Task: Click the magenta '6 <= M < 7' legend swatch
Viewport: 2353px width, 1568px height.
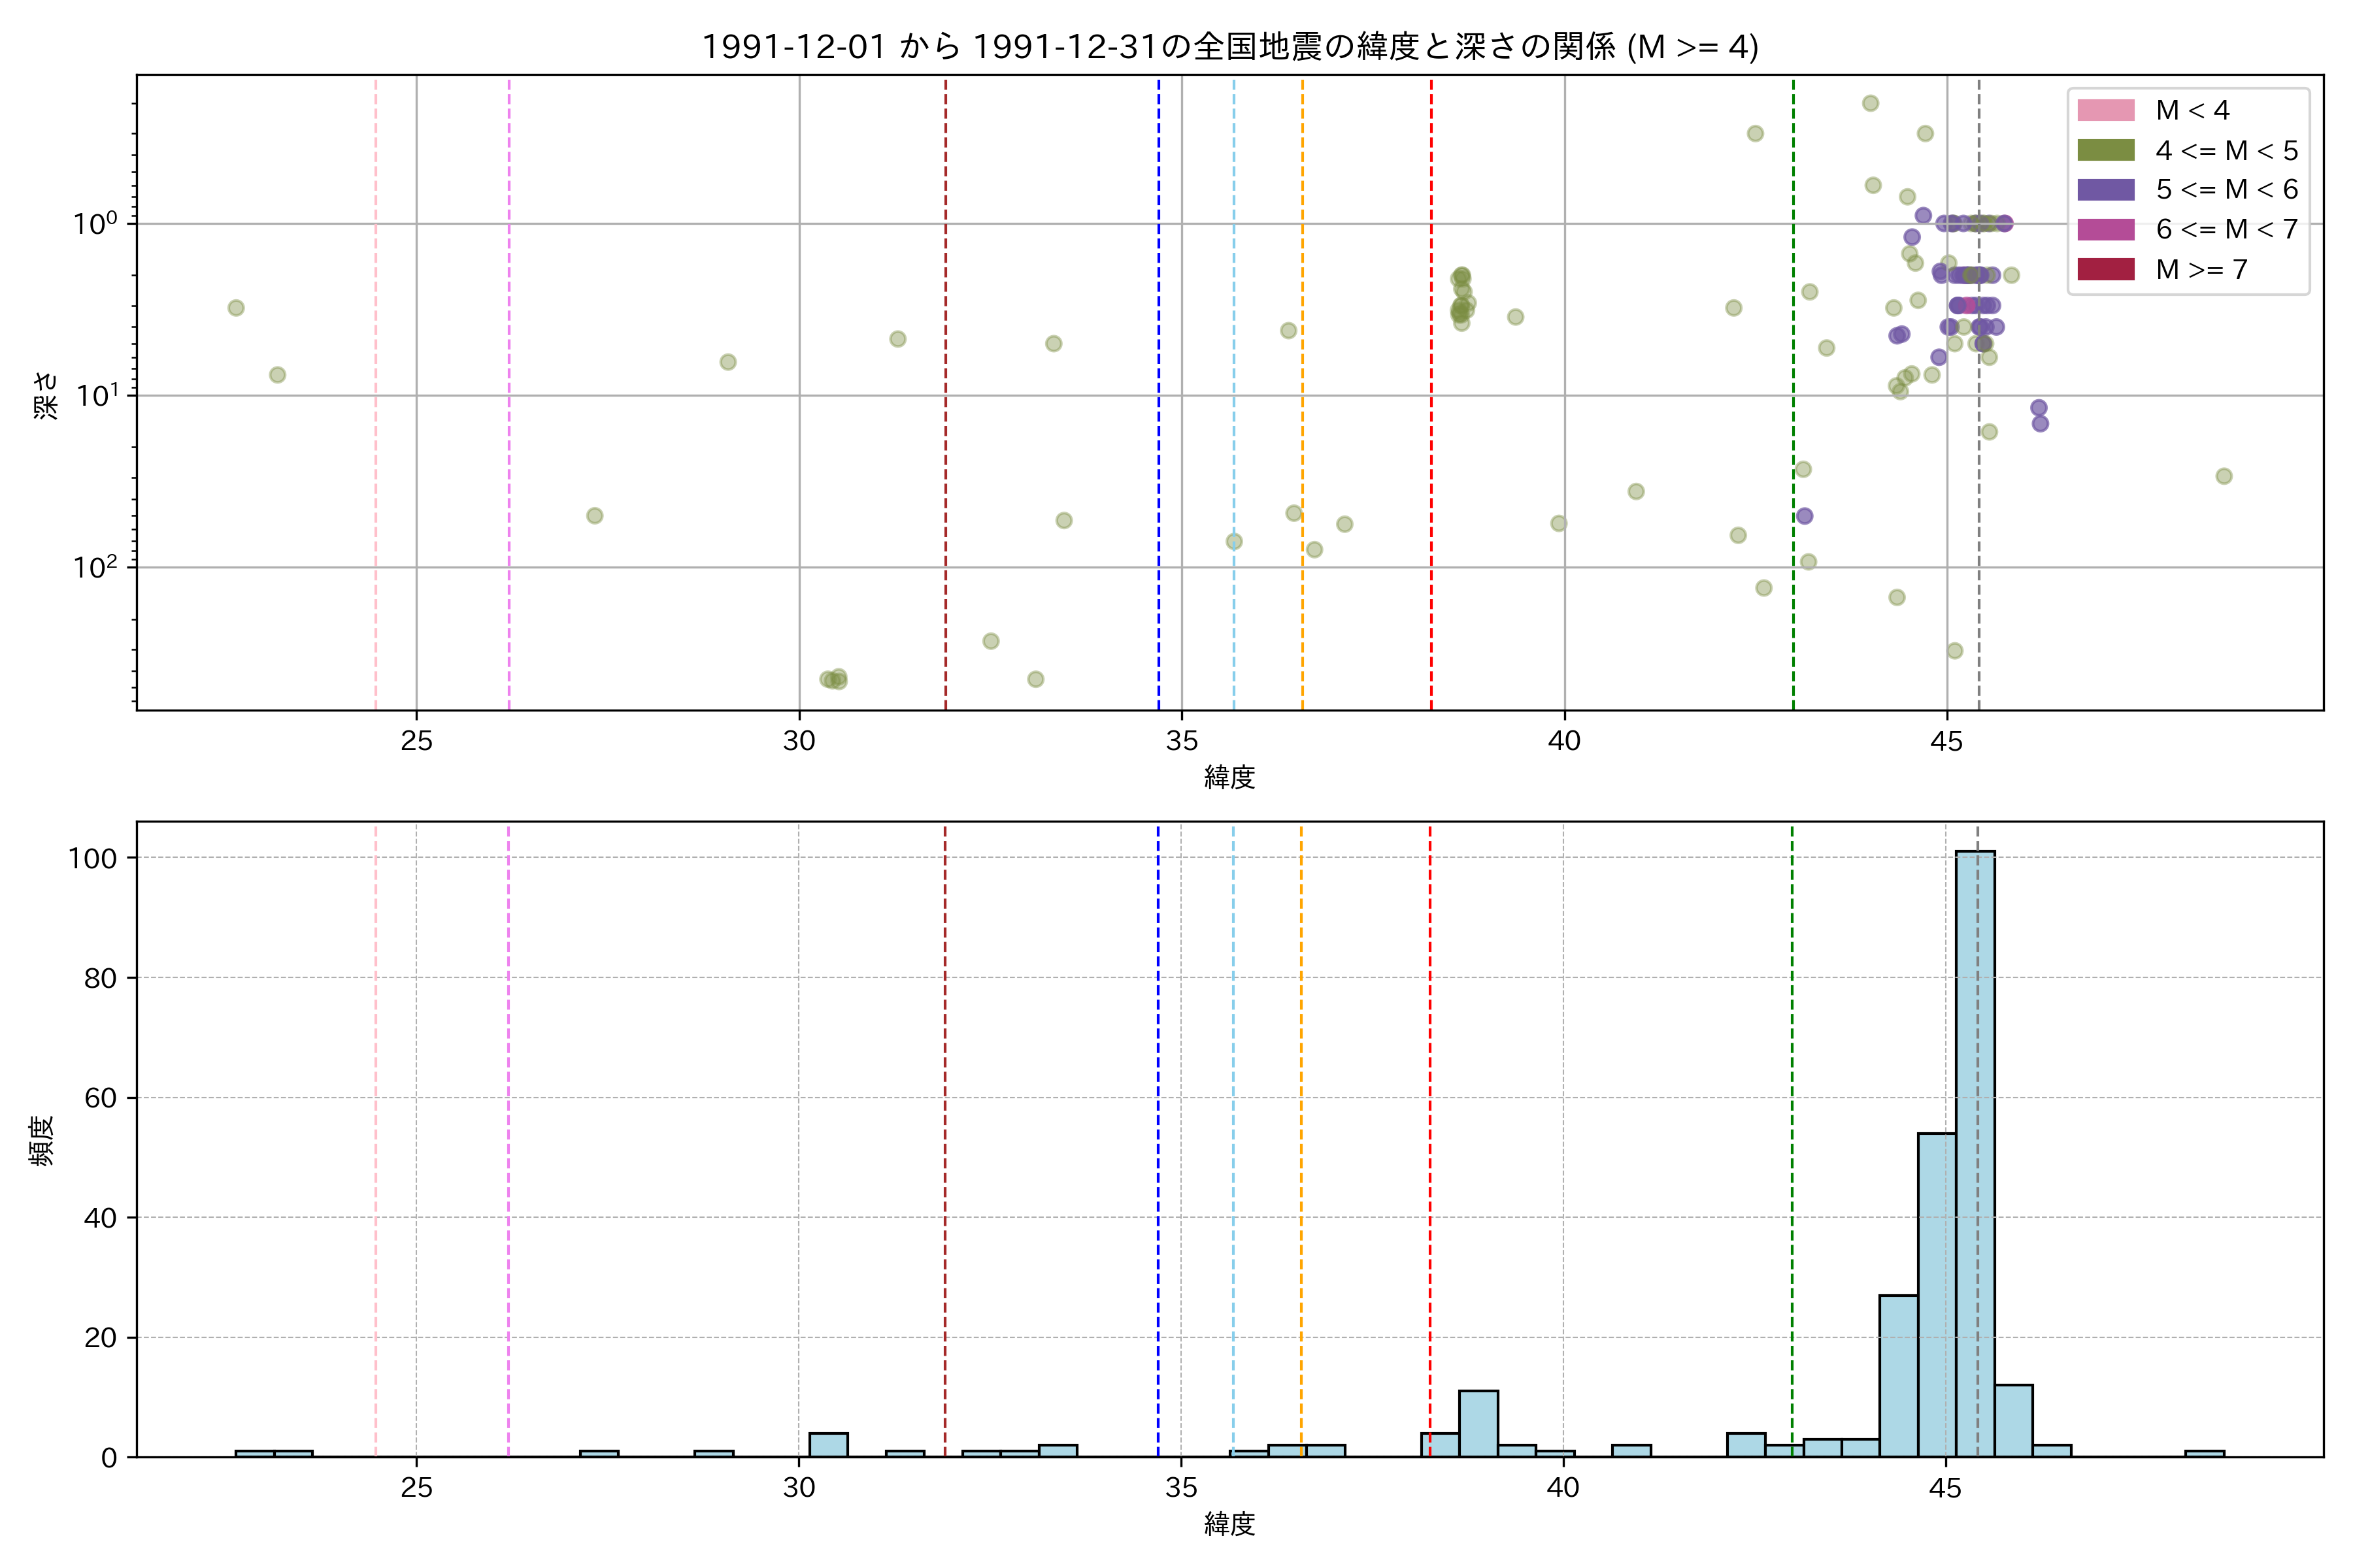Action: 2105,229
